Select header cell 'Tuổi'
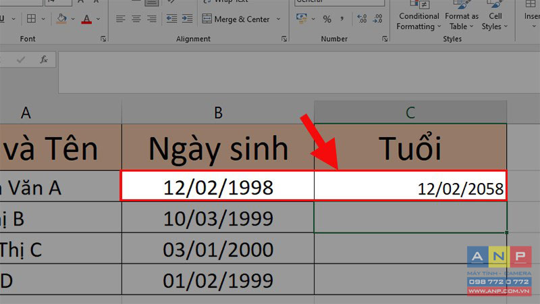The height and width of the screenshot is (304, 540). pyautogui.click(x=410, y=147)
